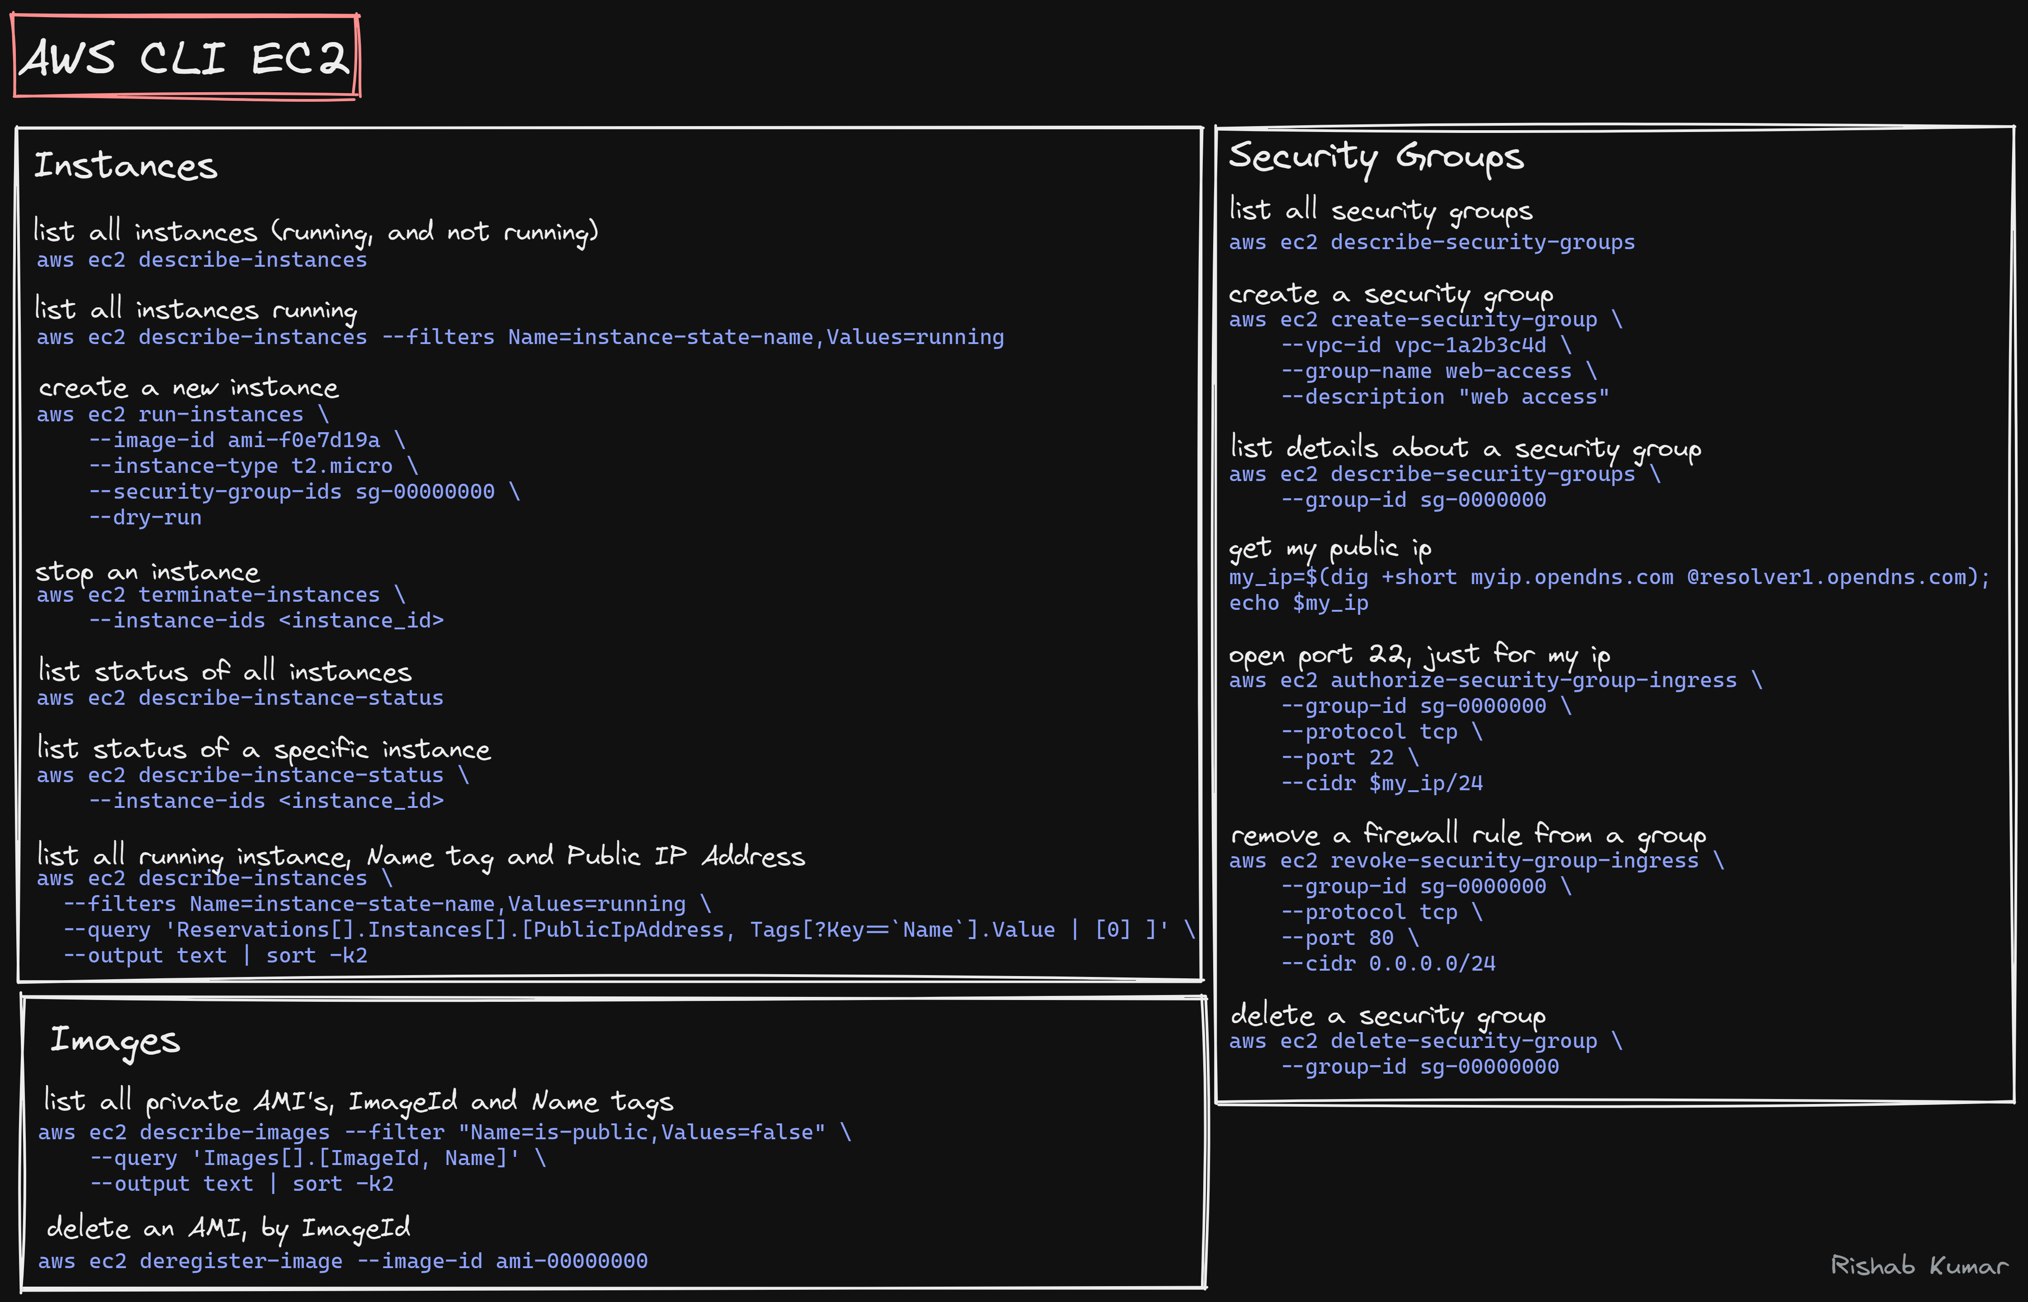Click 'list all running instance, Name tag and Public IP Address'
This screenshot has width=2028, height=1302.
[421, 856]
